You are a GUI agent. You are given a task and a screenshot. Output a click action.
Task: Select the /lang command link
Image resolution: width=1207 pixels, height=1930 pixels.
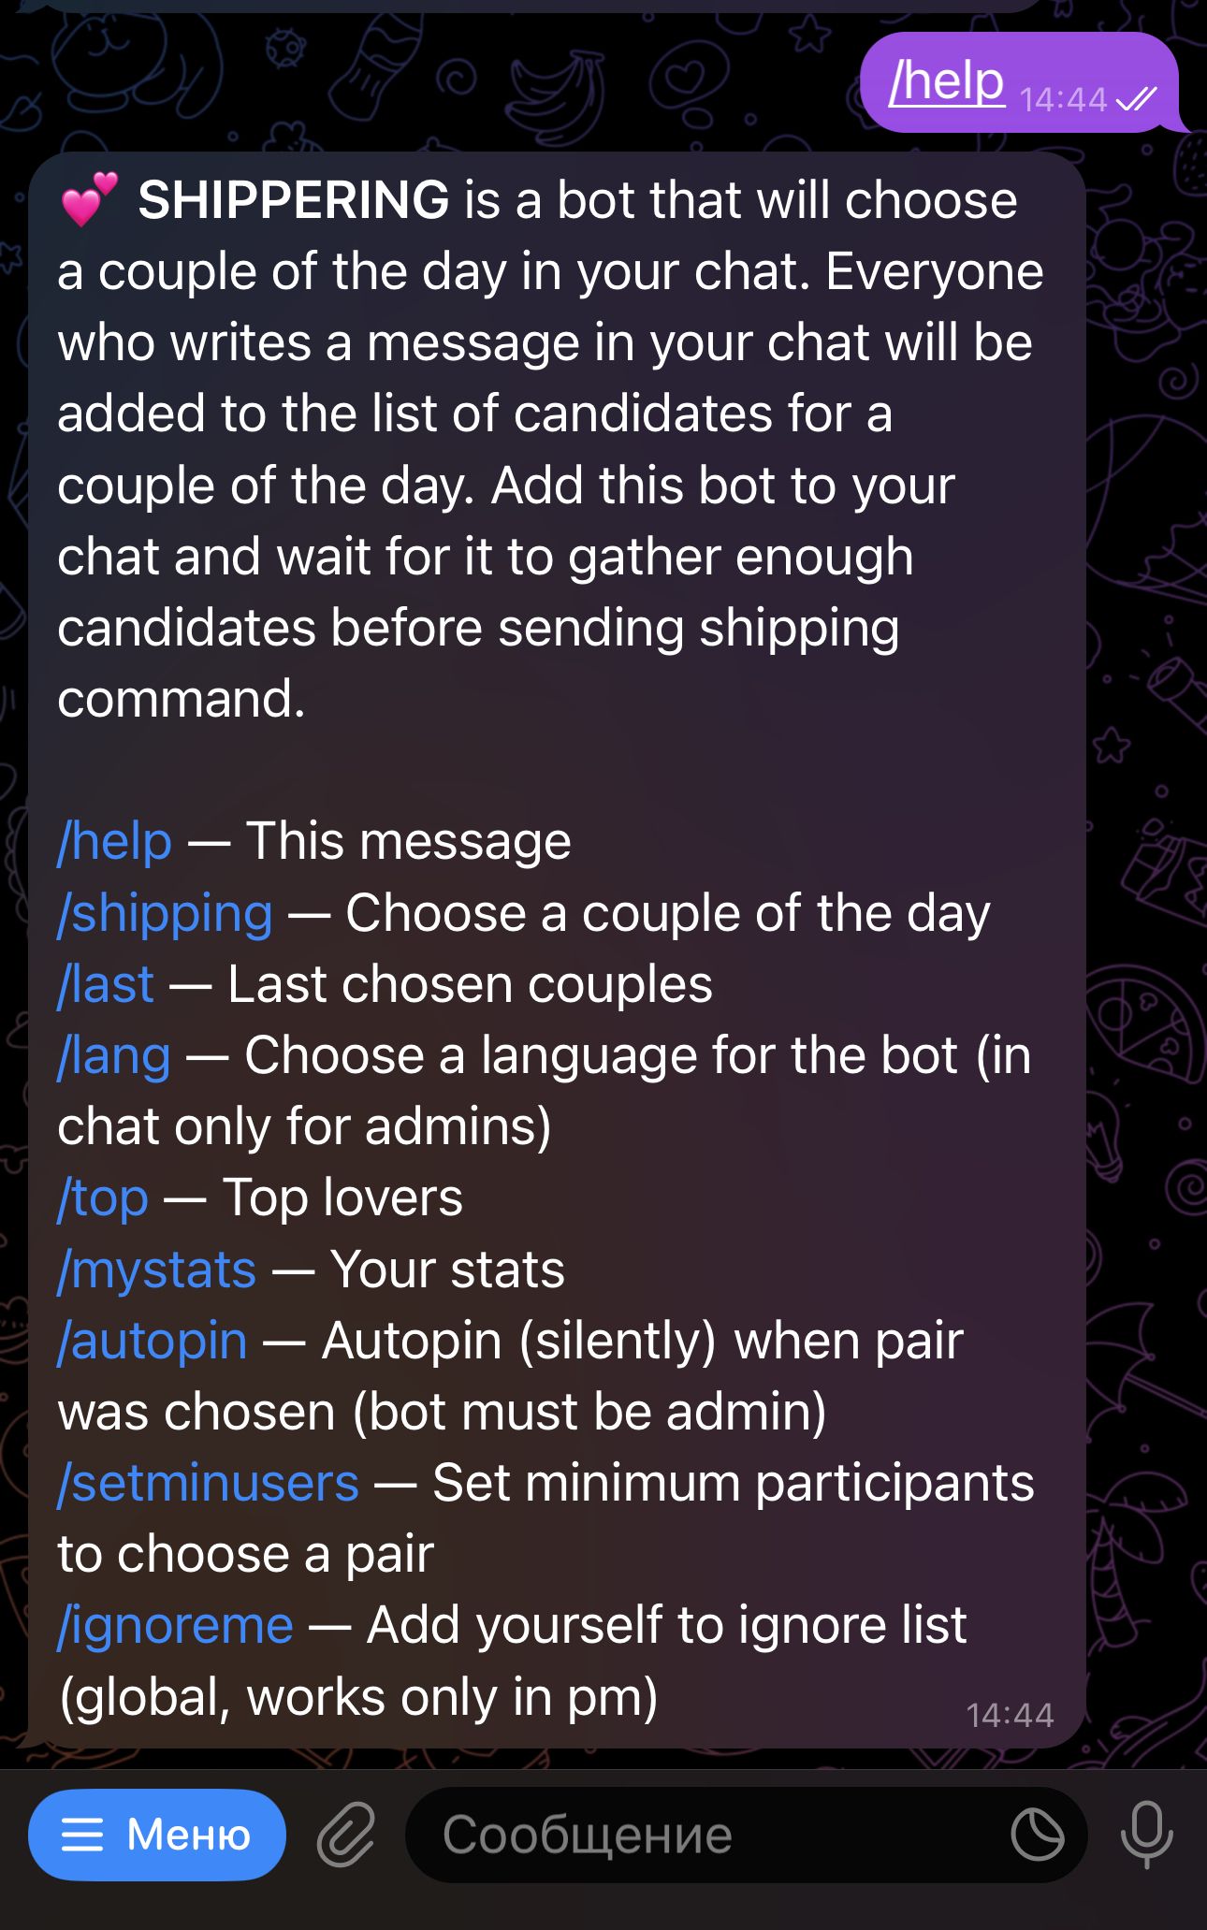click(x=112, y=1054)
